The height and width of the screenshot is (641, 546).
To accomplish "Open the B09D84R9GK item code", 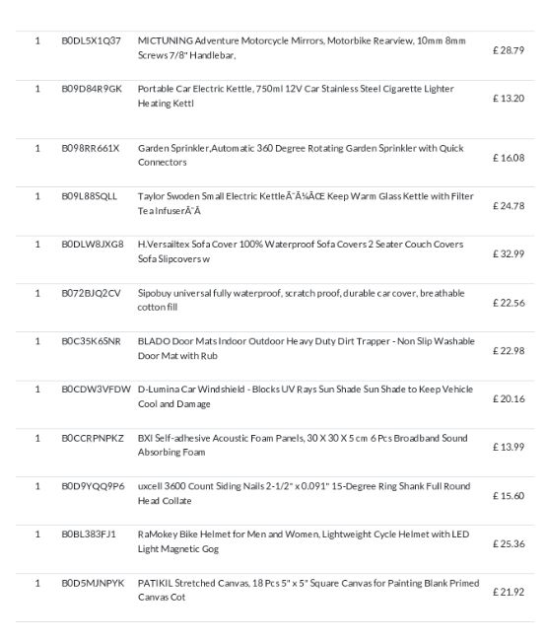I will pos(92,89).
